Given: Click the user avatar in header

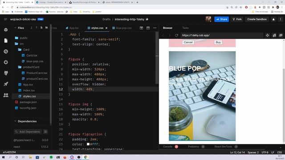Looking at the screenshot, I should [208, 19].
